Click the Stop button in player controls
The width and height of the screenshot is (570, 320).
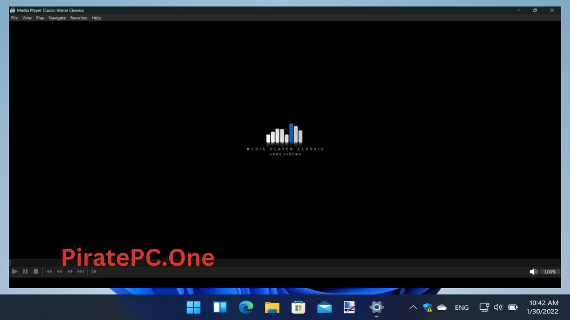pyautogui.click(x=36, y=272)
